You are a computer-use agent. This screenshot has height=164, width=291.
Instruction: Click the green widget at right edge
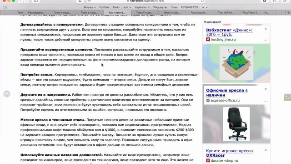[287, 97]
